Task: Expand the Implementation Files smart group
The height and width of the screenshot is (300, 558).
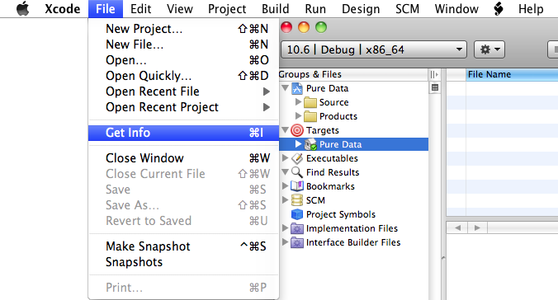Action: click(x=285, y=227)
